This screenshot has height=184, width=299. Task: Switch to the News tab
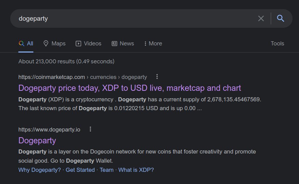[123, 43]
